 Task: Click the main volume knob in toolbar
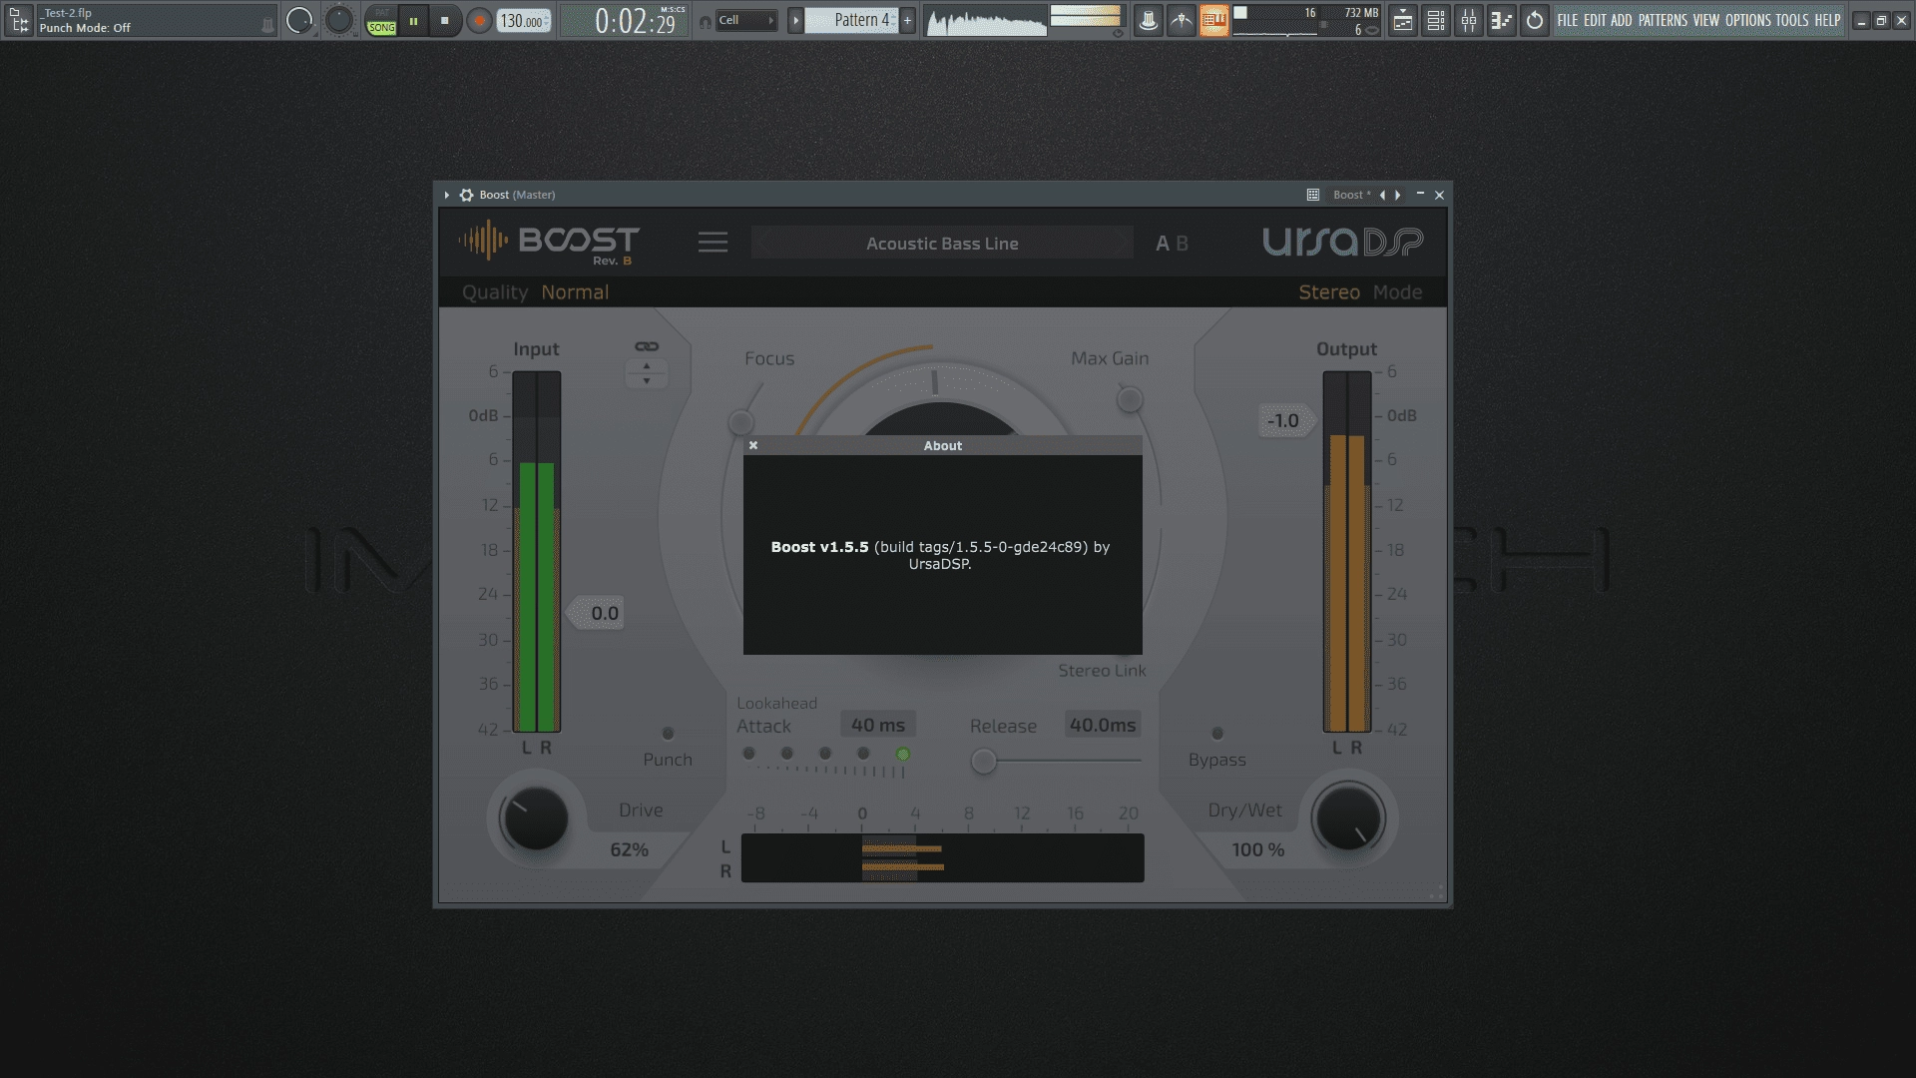(x=298, y=20)
